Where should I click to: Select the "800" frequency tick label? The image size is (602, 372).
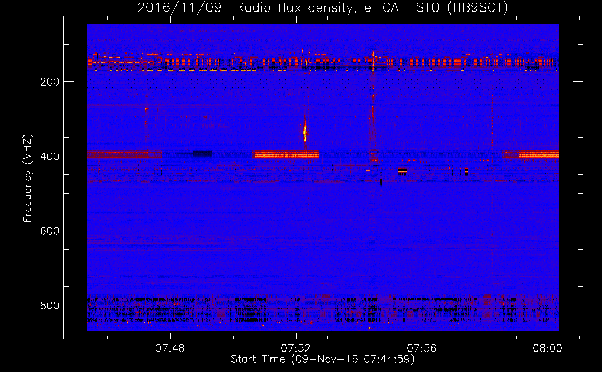pyautogui.click(x=50, y=305)
